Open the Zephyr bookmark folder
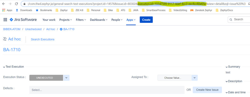Image resolution: width=250 pixels, height=97 pixels. coord(62,10)
